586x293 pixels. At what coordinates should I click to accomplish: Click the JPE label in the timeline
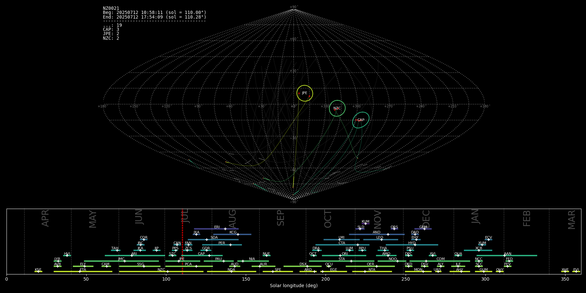pos(182,259)
